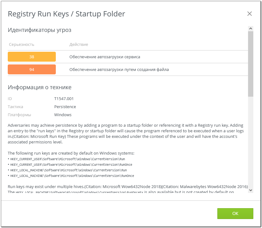
Task: Click the yellow severity badge 38
Action: tap(32, 57)
